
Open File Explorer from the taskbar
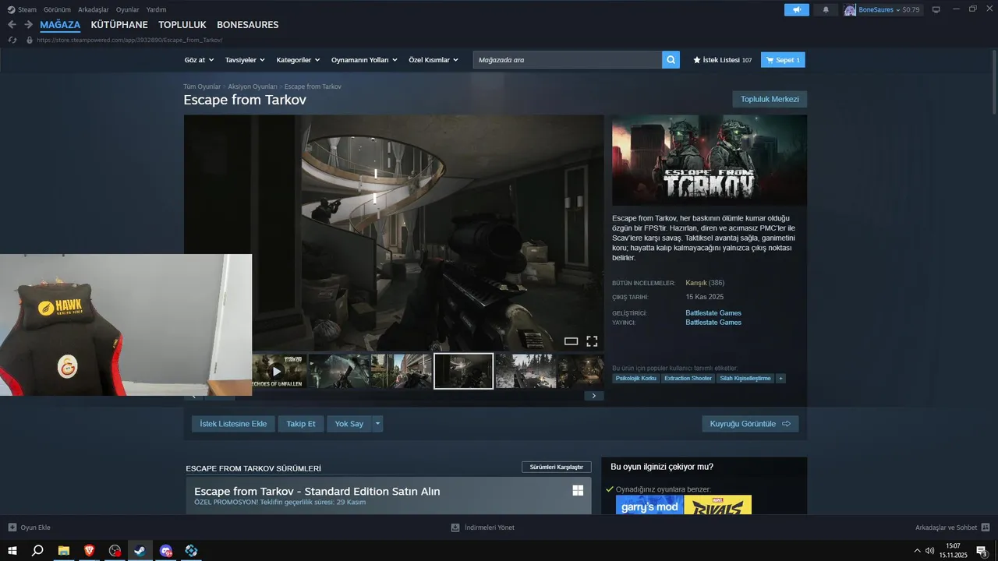[x=64, y=551]
